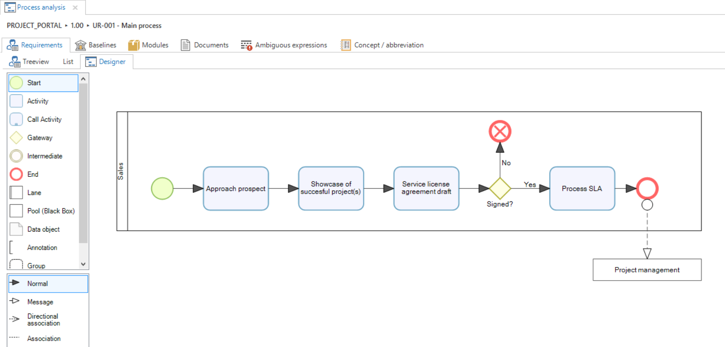Image resolution: width=725 pixels, height=347 pixels.
Task: Select the Data object shape
Action: pos(43,229)
